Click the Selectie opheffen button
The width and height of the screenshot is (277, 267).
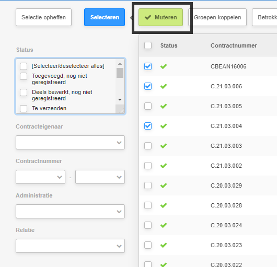pos(43,17)
